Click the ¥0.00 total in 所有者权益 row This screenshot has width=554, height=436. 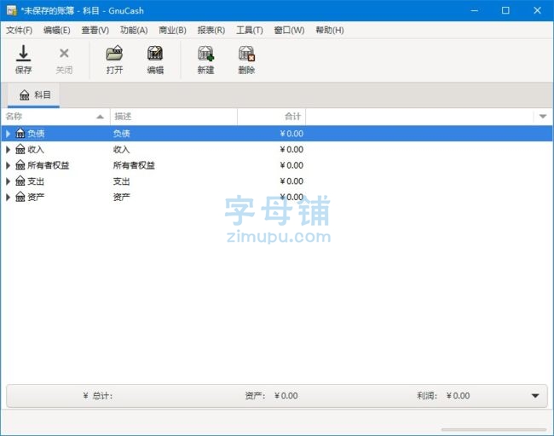(291, 165)
